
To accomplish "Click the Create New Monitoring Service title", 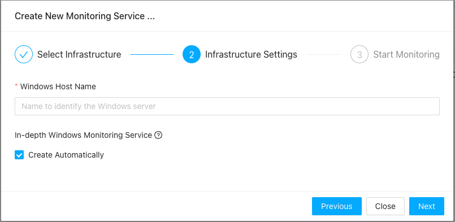I will pos(85,16).
